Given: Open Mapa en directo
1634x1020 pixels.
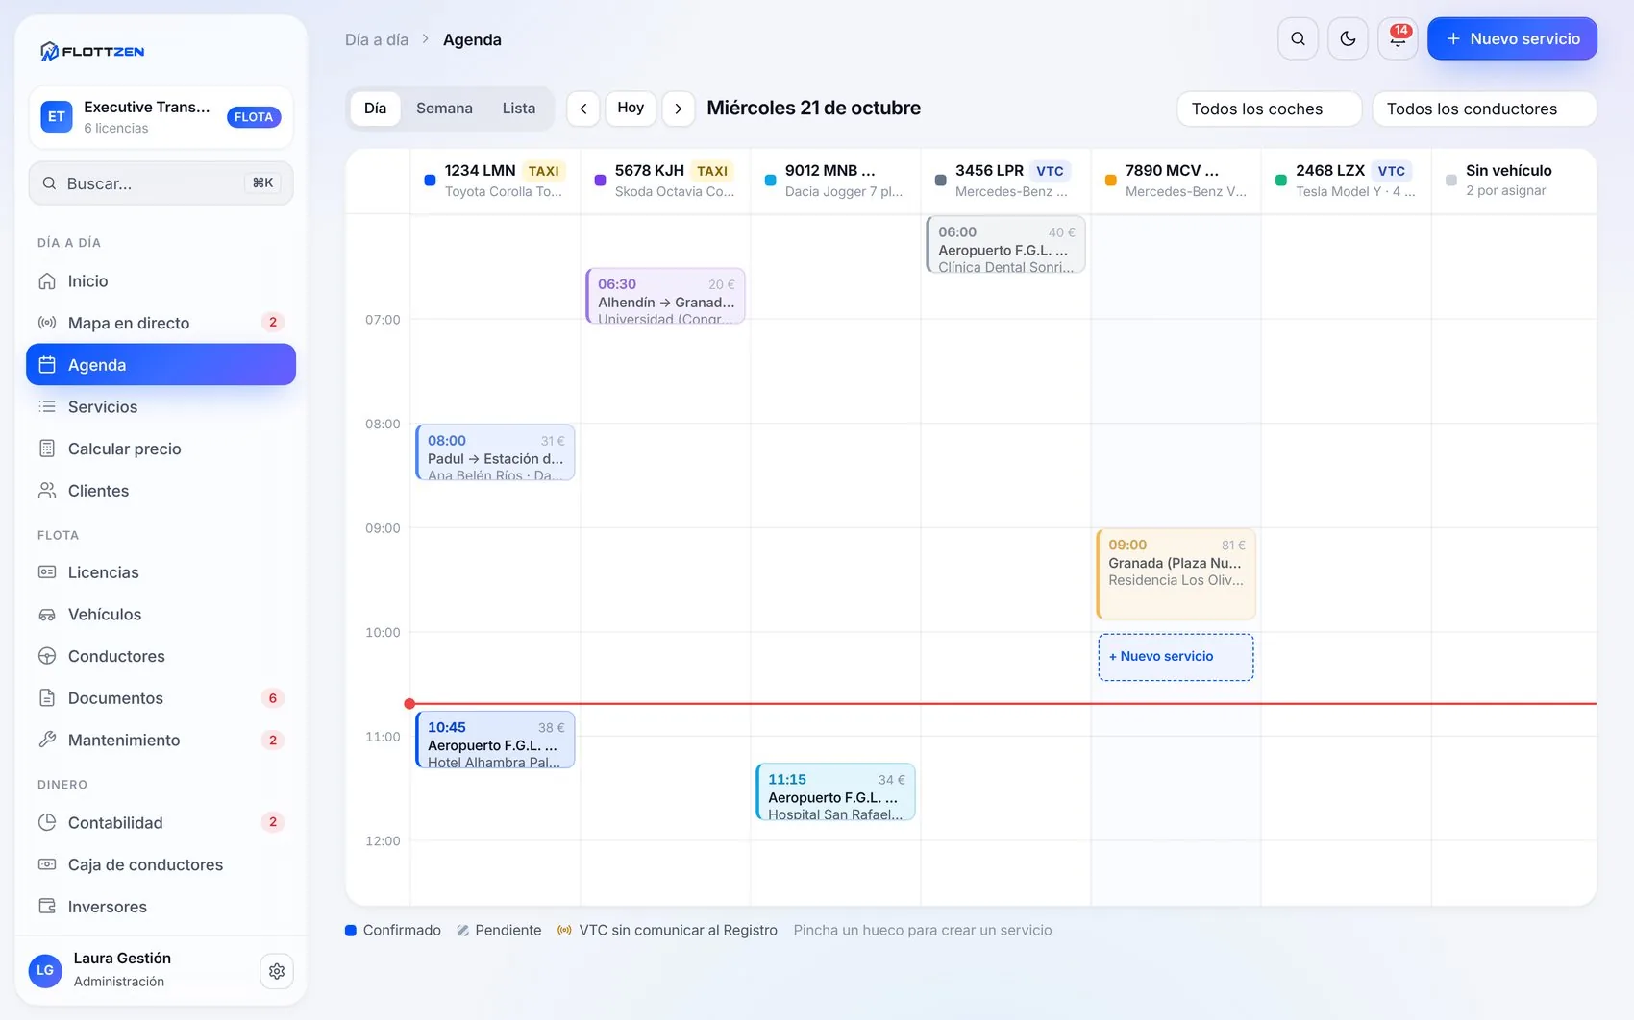Looking at the screenshot, I should click(161, 323).
